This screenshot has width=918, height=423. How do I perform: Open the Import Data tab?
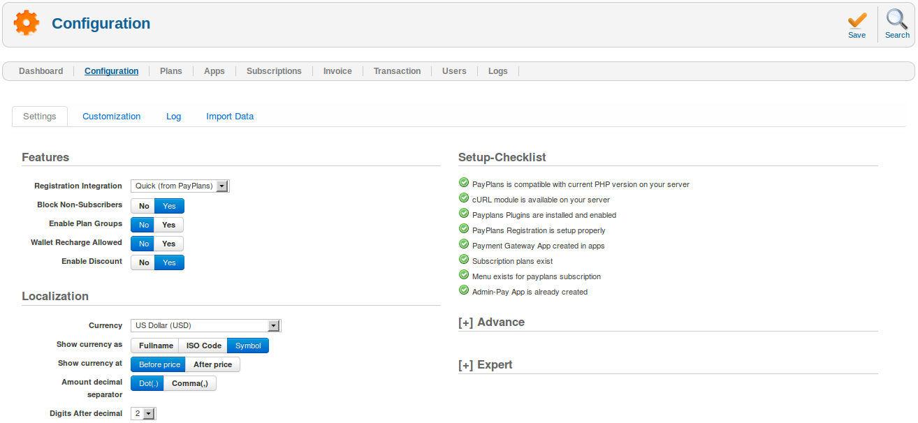point(229,116)
